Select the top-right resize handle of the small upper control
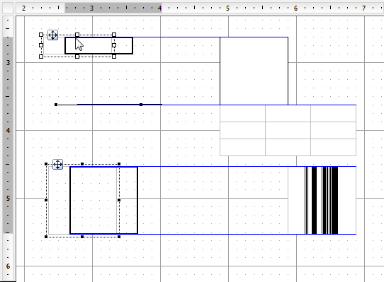 point(114,35)
